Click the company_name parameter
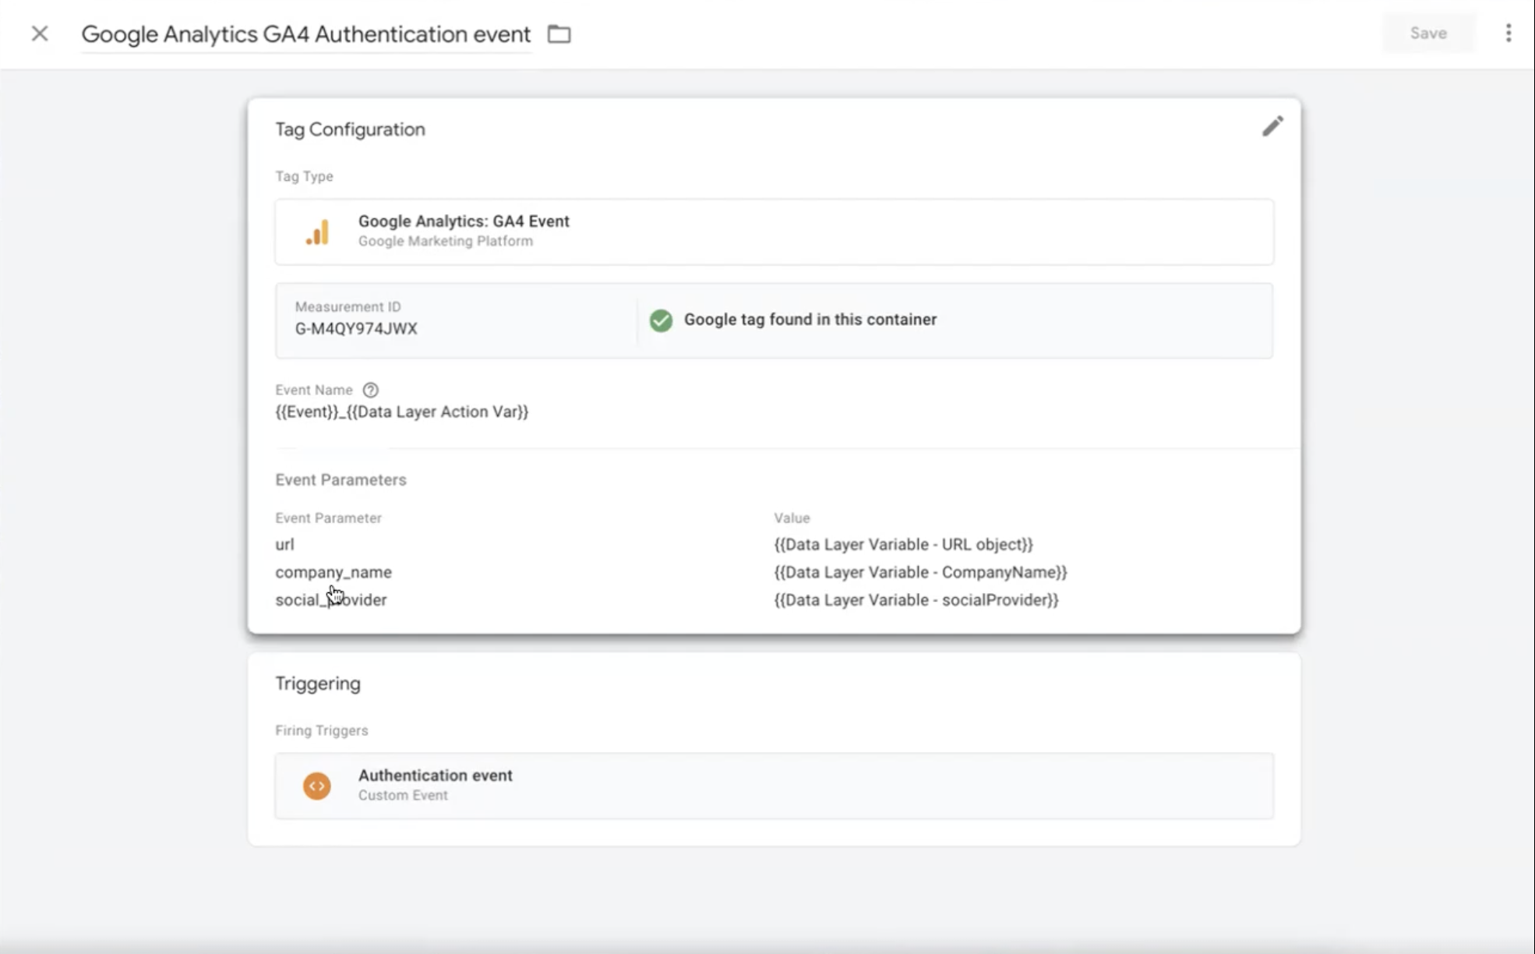 [x=333, y=572]
